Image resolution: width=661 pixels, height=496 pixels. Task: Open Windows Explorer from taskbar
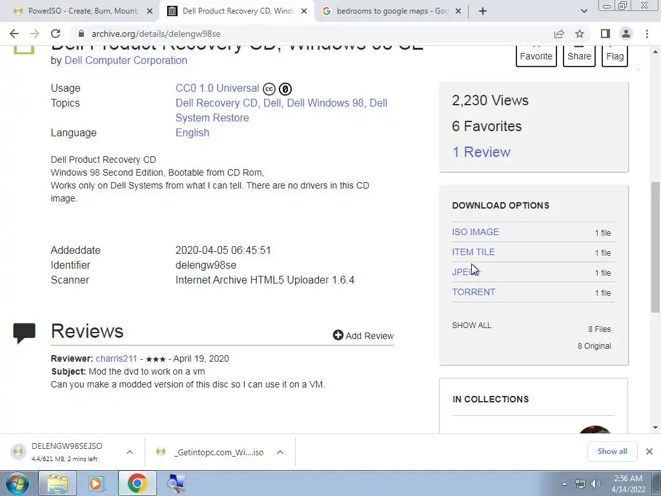[x=57, y=483]
